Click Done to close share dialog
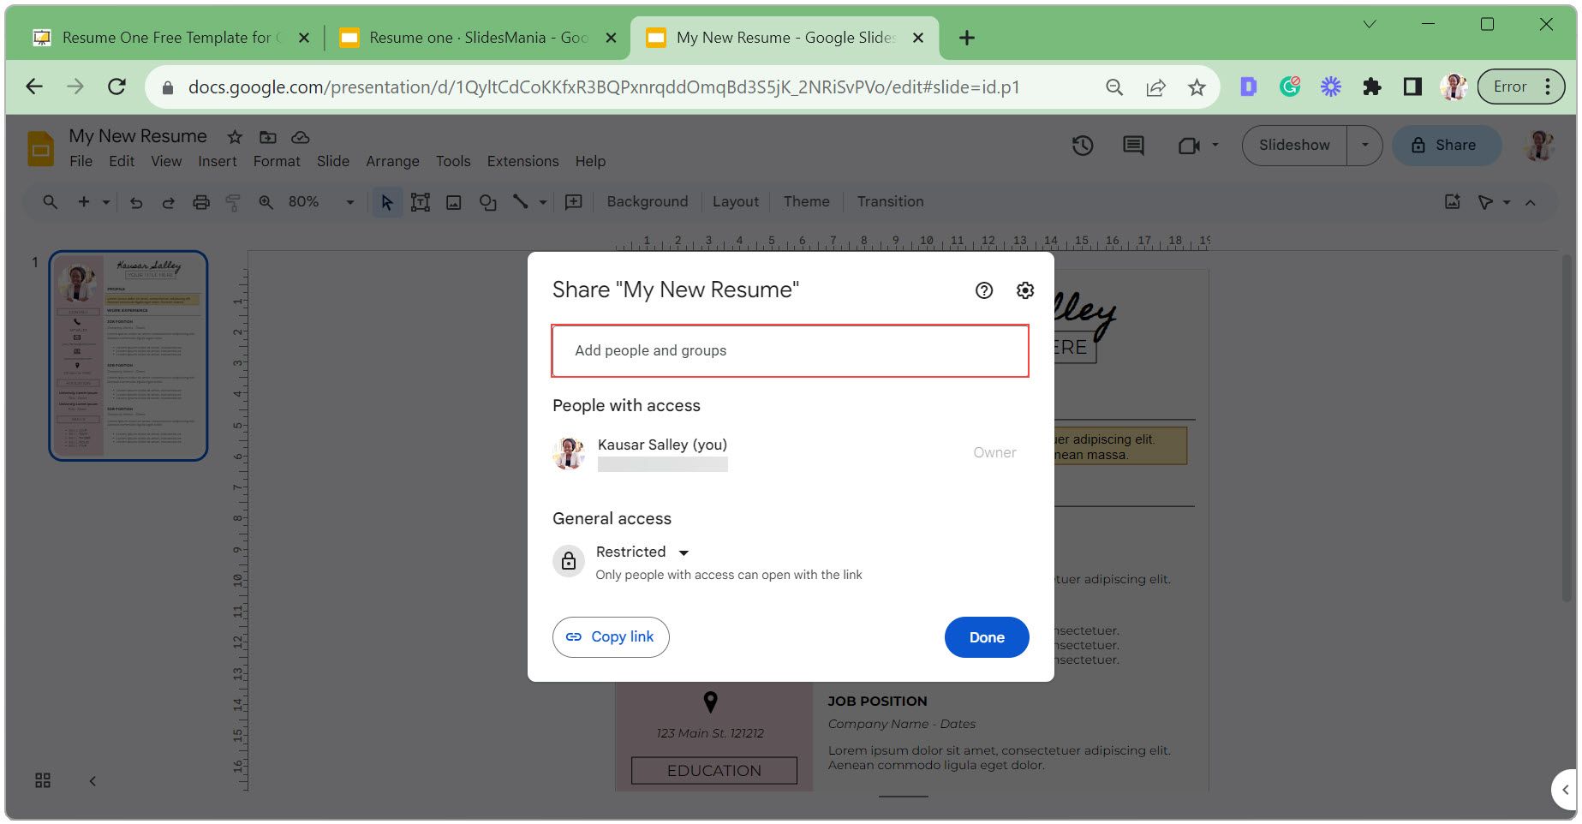The image size is (1582, 824). 987,637
